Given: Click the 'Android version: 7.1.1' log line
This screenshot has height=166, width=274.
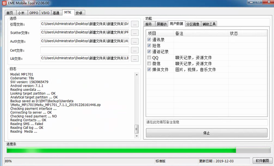Looking at the screenshot, I should tap(27, 86).
